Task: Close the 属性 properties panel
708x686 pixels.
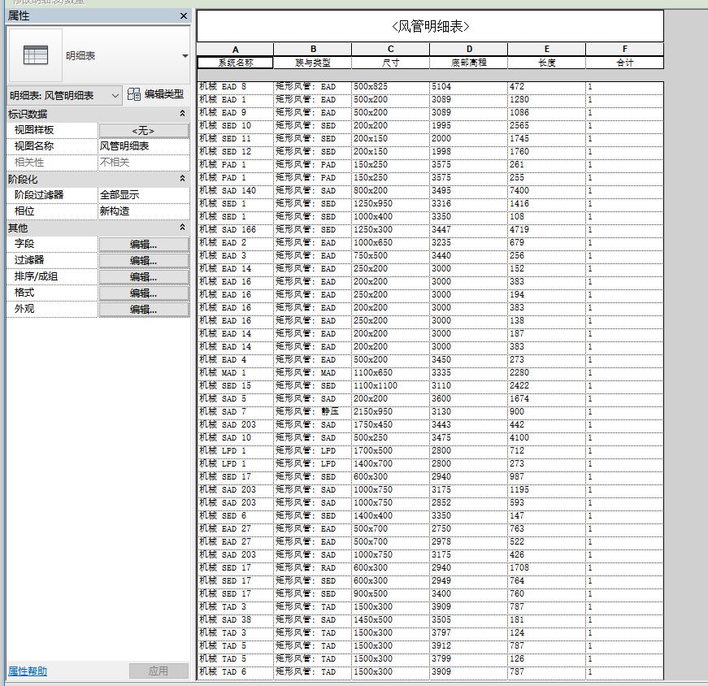Action: coord(184,15)
